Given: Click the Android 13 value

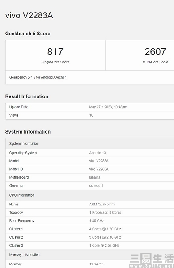Looking at the screenshot, I should click(x=98, y=153).
